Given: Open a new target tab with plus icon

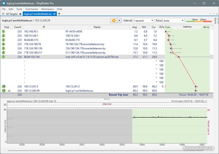Looking at the screenshot, I should click(x=59, y=14).
